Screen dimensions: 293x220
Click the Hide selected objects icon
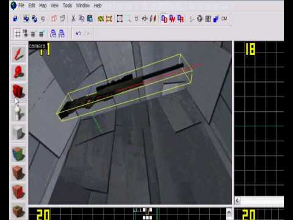pyautogui.click(x=54, y=19)
